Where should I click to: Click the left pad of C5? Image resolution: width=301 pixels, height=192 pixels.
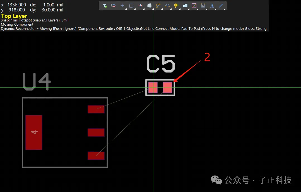(x=153, y=88)
